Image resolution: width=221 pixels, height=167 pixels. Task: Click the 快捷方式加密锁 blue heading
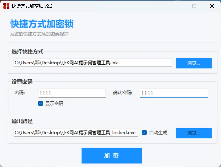click(x=42, y=24)
